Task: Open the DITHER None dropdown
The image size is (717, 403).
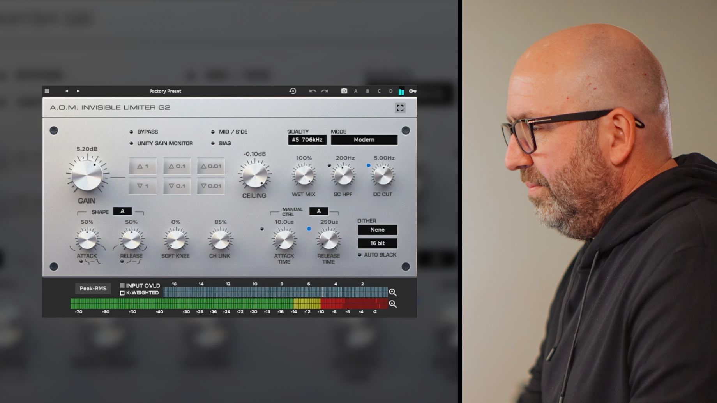Action: click(x=378, y=230)
